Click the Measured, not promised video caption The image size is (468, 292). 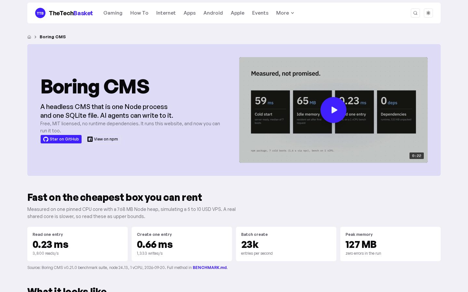(286, 74)
